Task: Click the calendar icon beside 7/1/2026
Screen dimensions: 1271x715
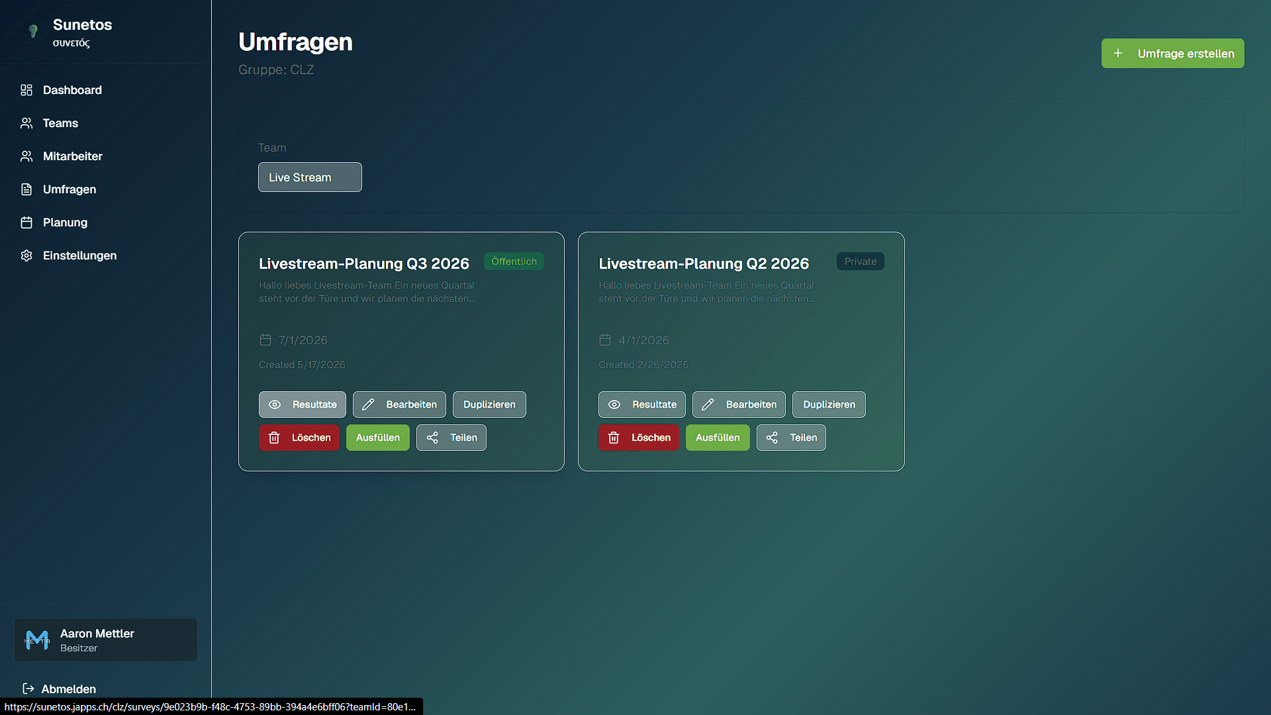Action: coord(265,340)
